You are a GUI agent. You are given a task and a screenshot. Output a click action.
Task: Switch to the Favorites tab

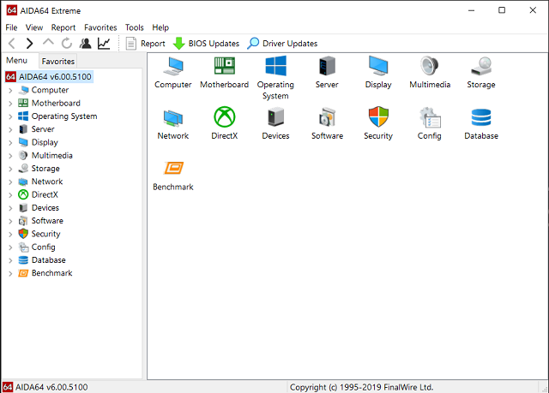(x=58, y=61)
